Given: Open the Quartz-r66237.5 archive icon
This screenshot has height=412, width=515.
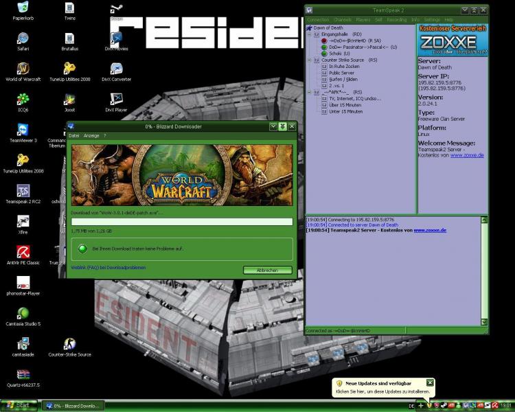Looking at the screenshot, I should coord(23,378).
